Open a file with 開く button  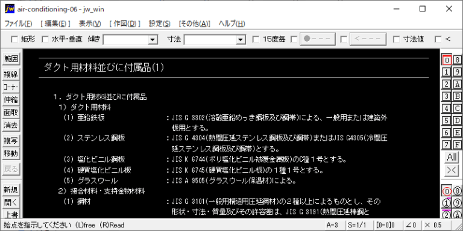coord(11,202)
